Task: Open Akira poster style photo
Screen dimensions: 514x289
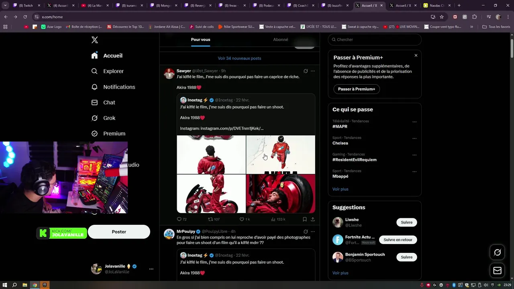Action: tap(281, 155)
